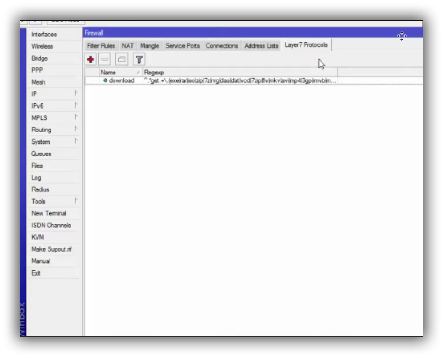Screen dimensions: 443x357
Task: Open the Service Ports tab
Action: (x=183, y=46)
